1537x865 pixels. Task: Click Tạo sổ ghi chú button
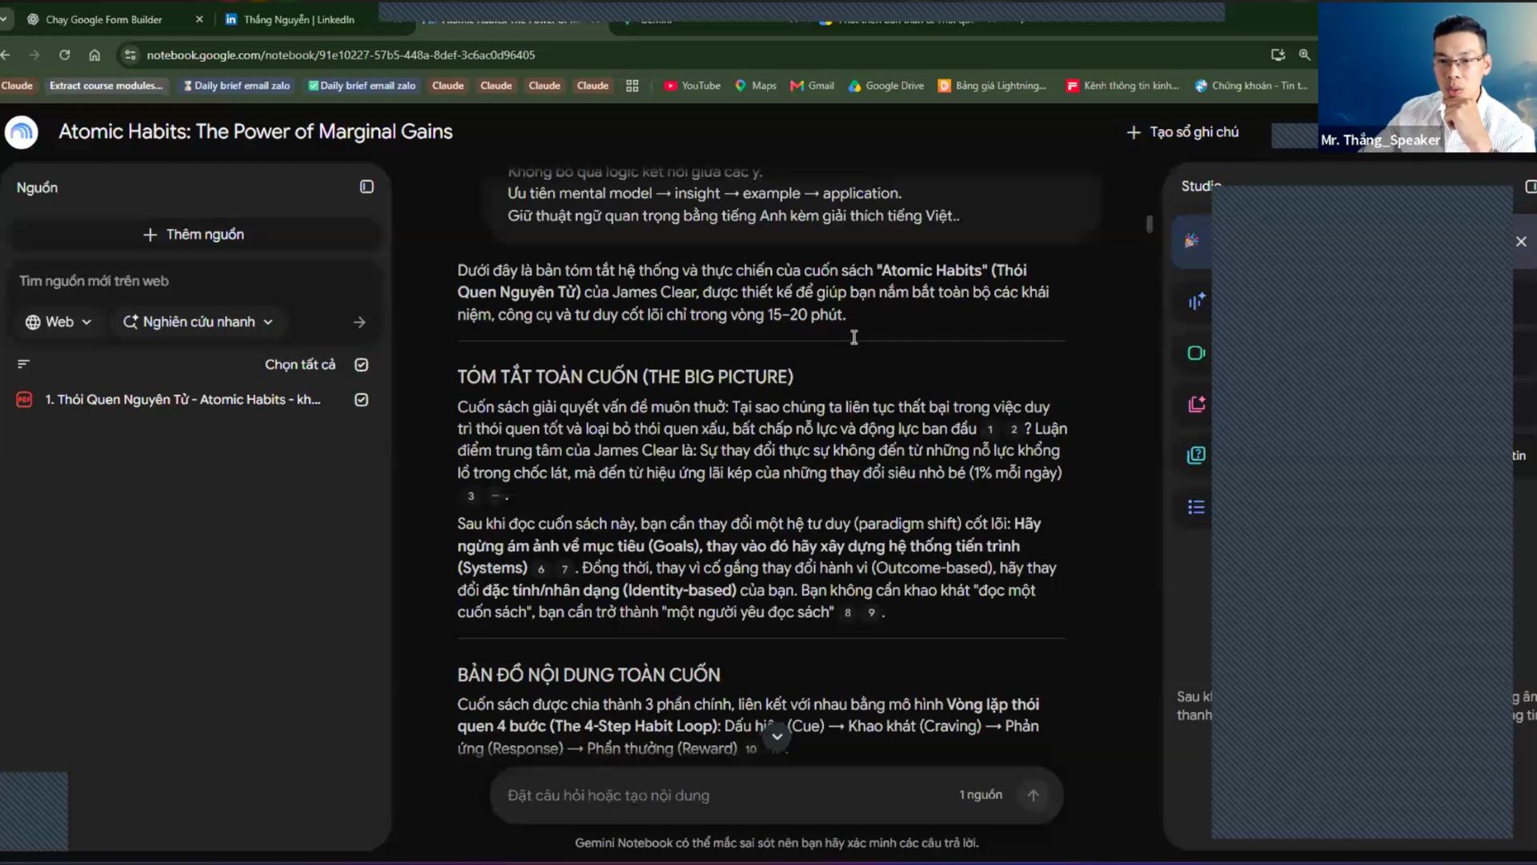[x=1182, y=132]
